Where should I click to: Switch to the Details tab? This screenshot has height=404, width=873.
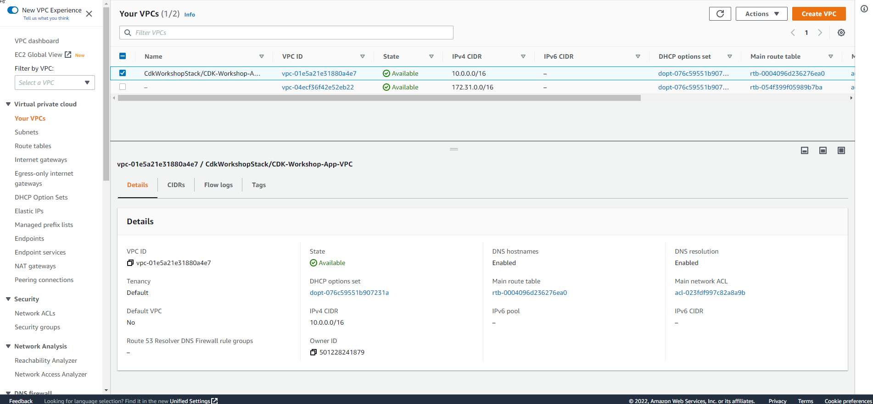coord(138,185)
